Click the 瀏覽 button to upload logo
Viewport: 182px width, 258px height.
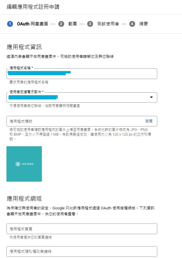[x=149, y=121]
